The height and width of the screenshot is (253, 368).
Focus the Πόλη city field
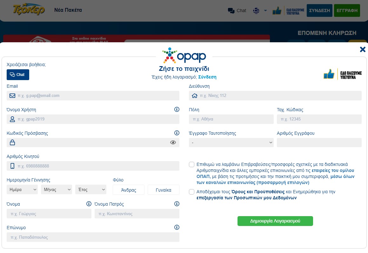(231, 119)
